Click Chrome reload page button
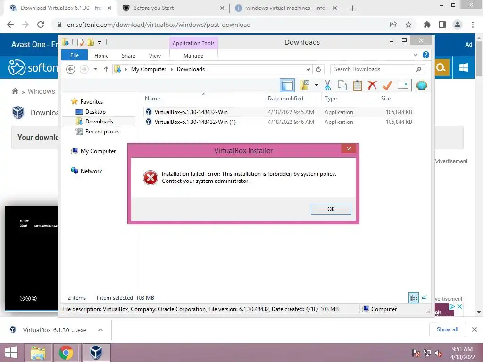This screenshot has width=483, height=362. pos(41,25)
